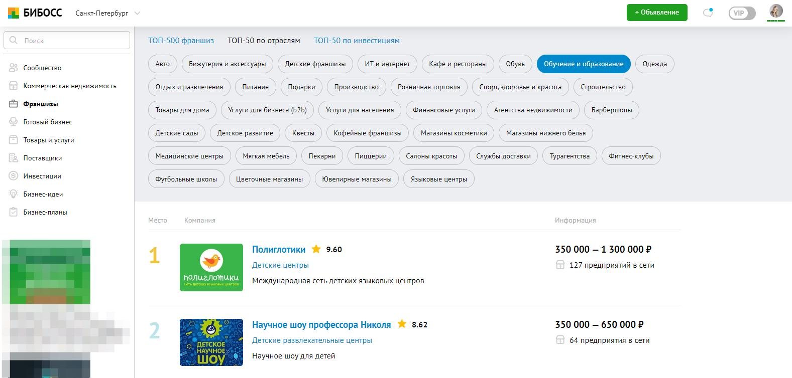Screen dimensions: 792x378
Task: Click the Готовый бизнес icon
Action: [x=14, y=122]
